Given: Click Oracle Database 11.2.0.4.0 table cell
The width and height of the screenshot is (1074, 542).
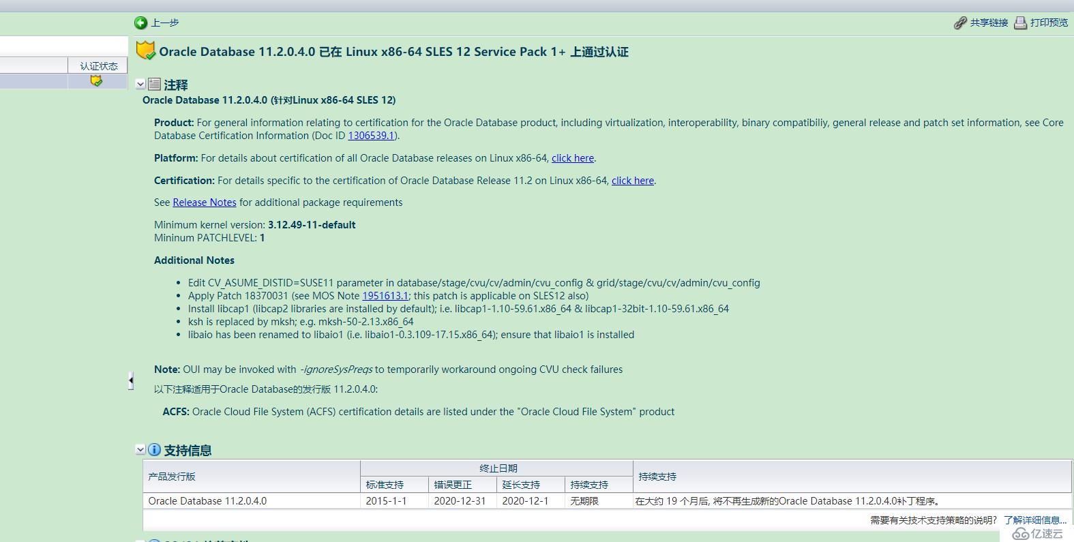Looking at the screenshot, I should pyautogui.click(x=252, y=501).
